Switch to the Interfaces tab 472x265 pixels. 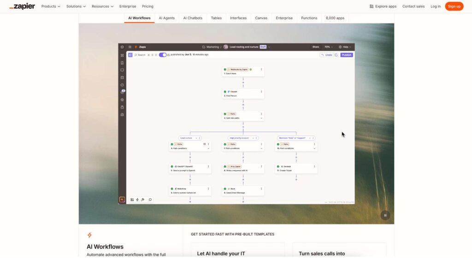point(238,18)
